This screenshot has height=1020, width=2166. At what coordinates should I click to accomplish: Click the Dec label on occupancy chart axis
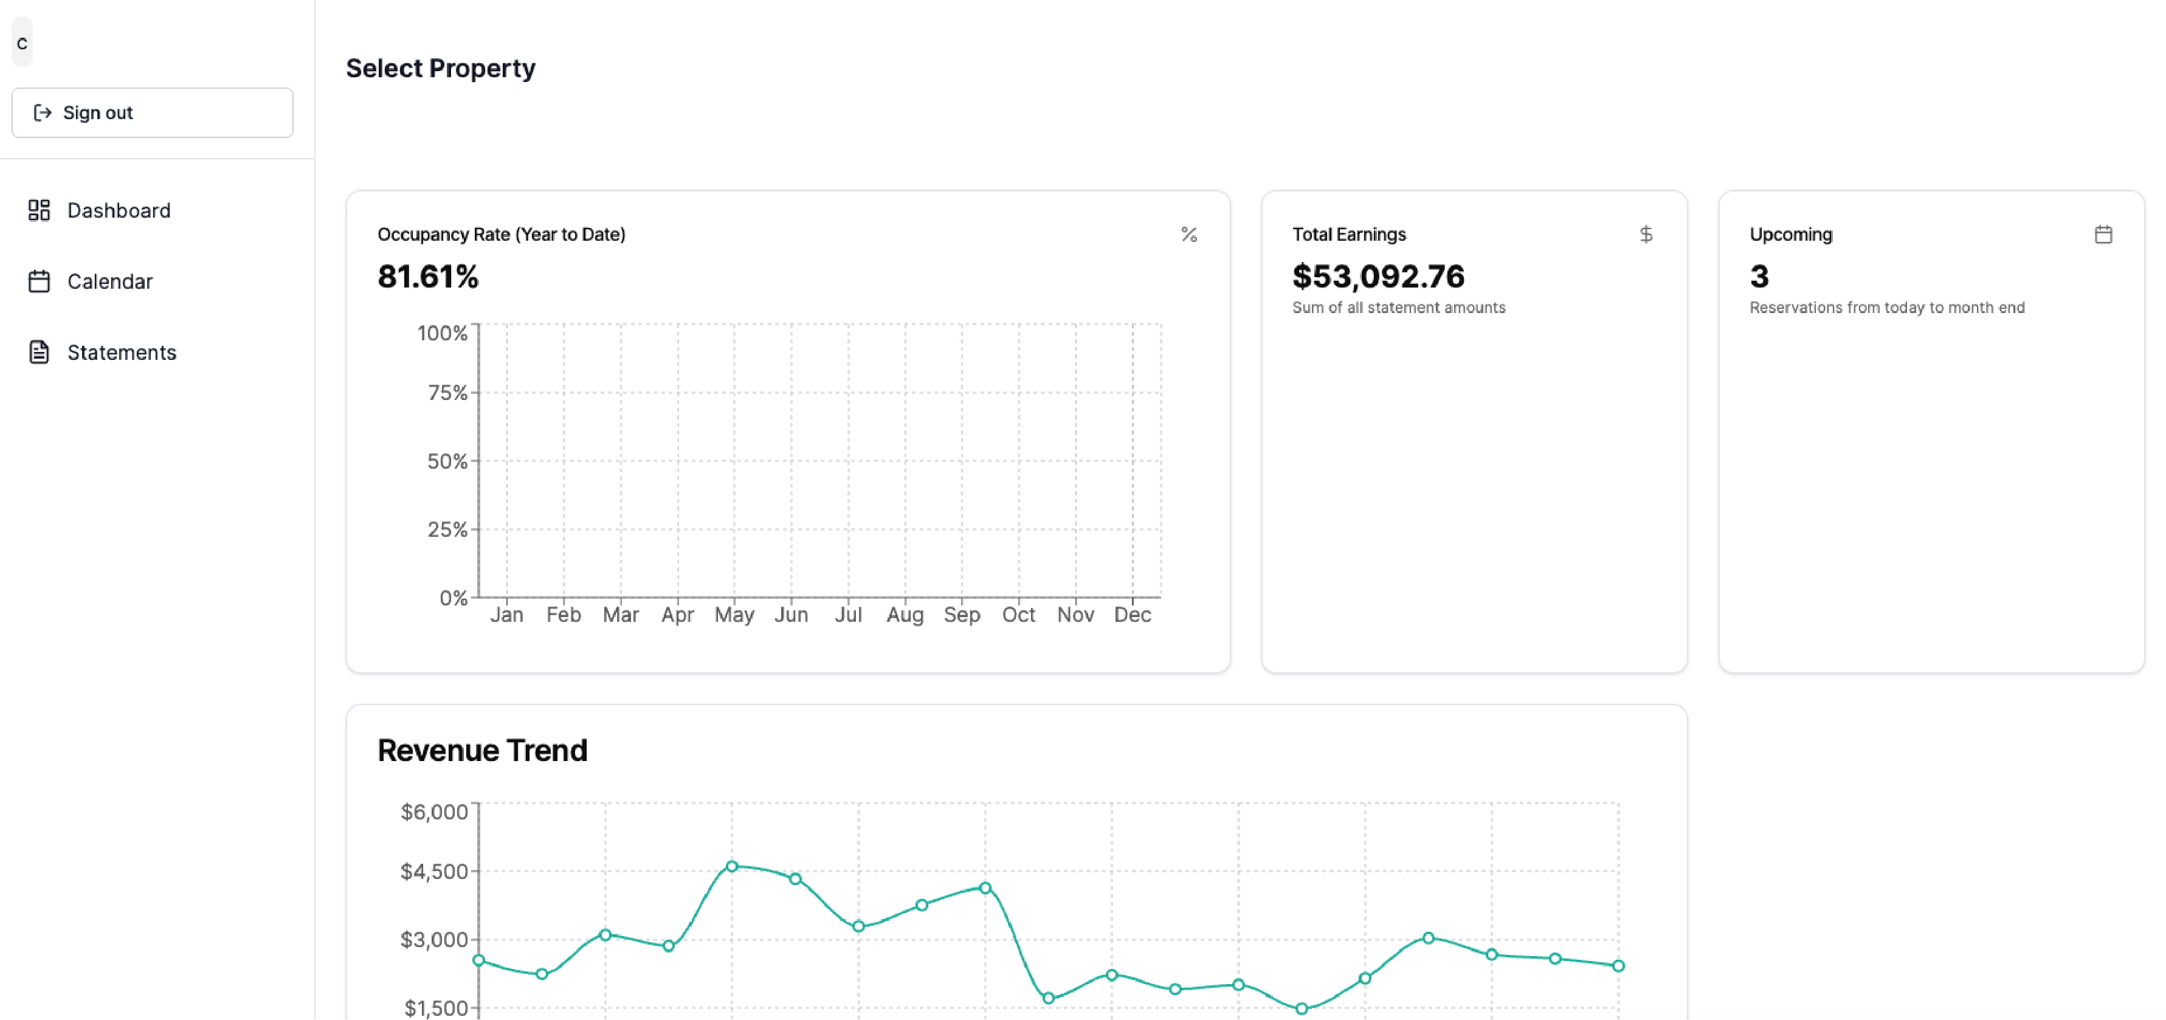(1133, 615)
